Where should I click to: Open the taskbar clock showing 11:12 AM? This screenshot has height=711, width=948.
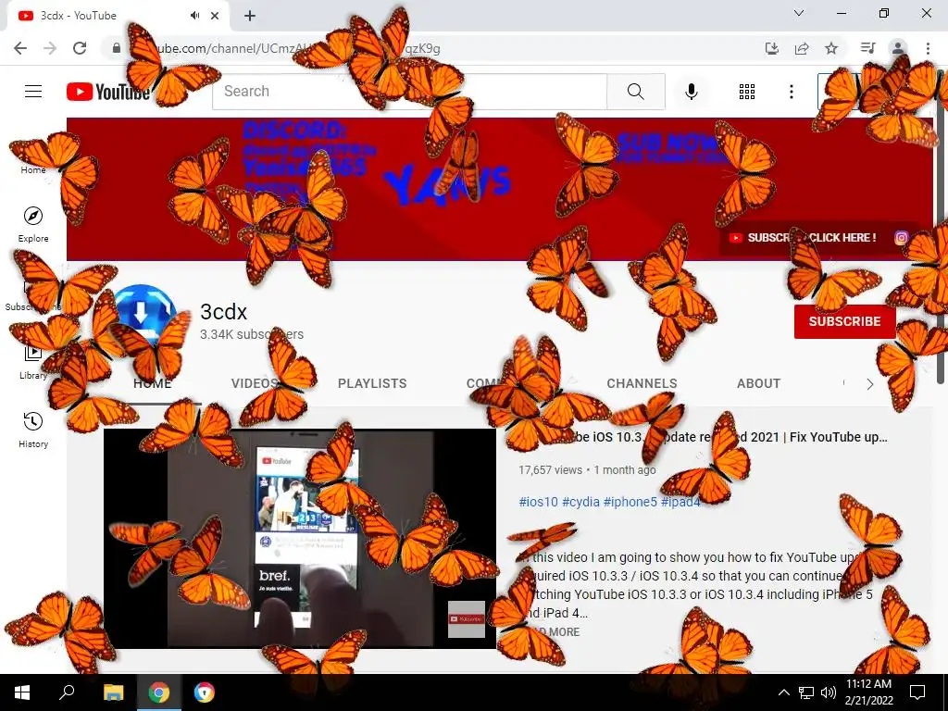868,692
